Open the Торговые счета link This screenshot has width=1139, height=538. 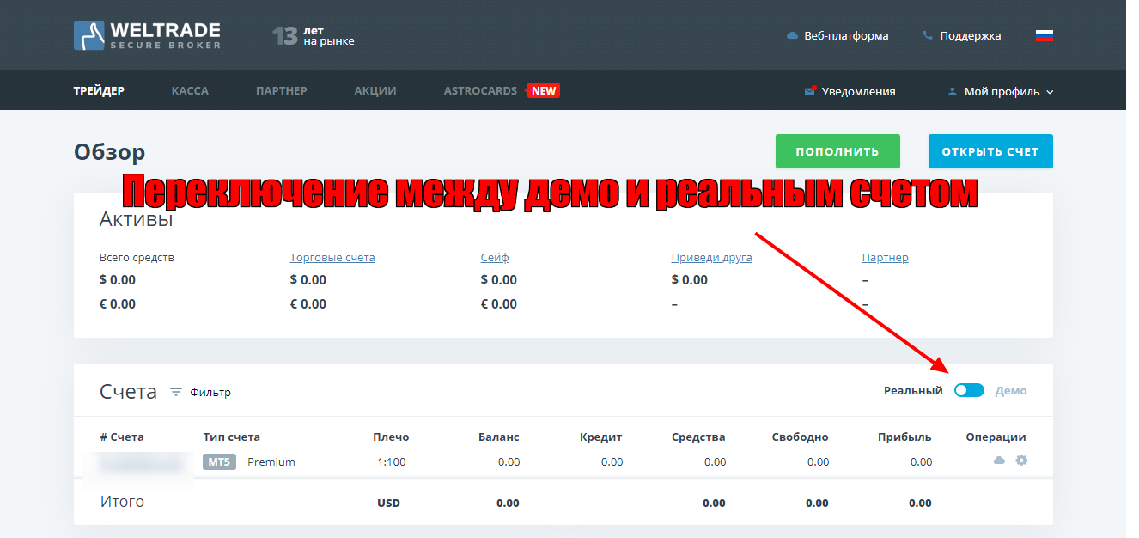click(x=332, y=257)
